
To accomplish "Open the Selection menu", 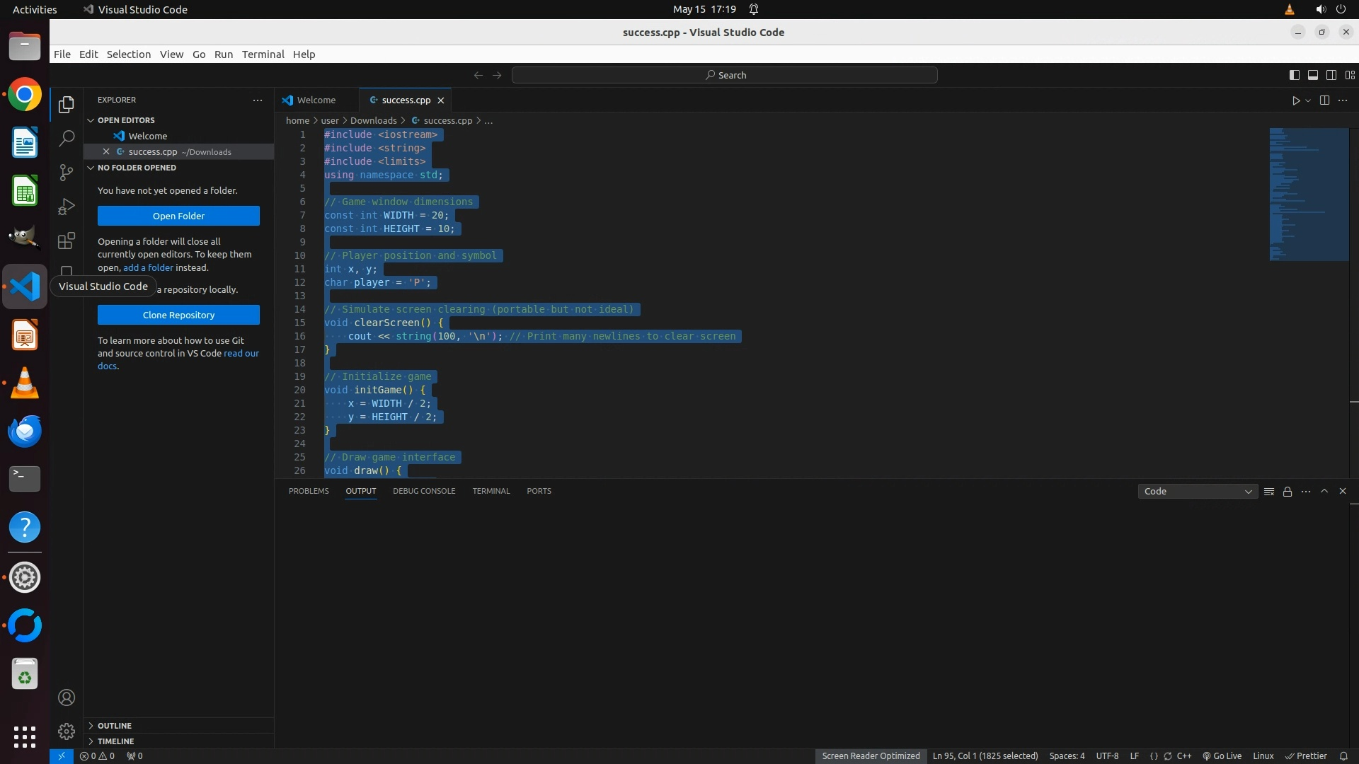I will 128,54.
